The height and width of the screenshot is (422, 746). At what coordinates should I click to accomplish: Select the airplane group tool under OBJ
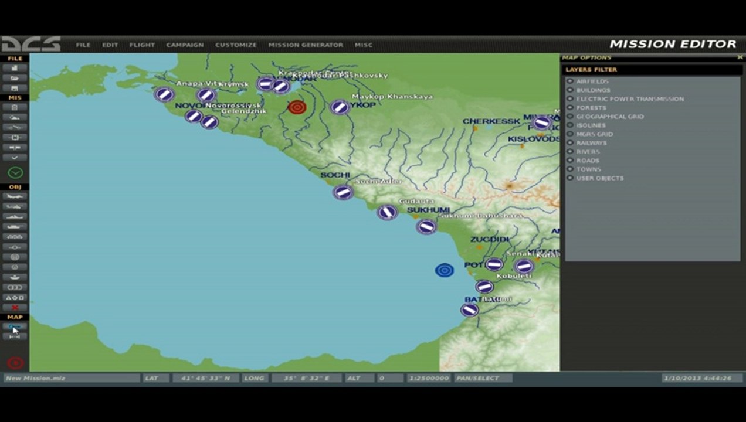tap(15, 196)
